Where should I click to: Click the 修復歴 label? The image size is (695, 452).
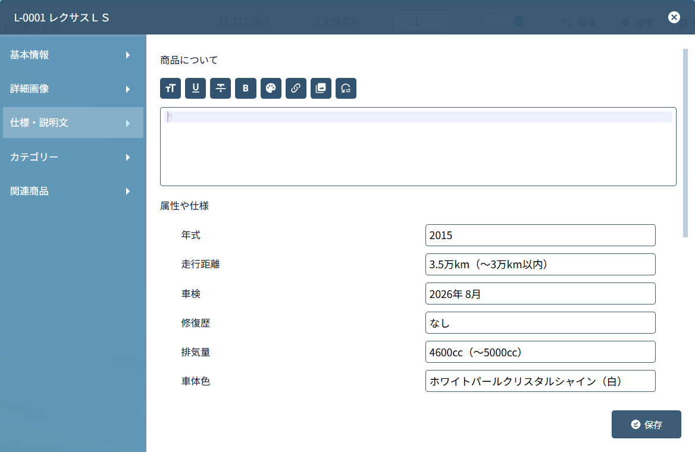195,323
